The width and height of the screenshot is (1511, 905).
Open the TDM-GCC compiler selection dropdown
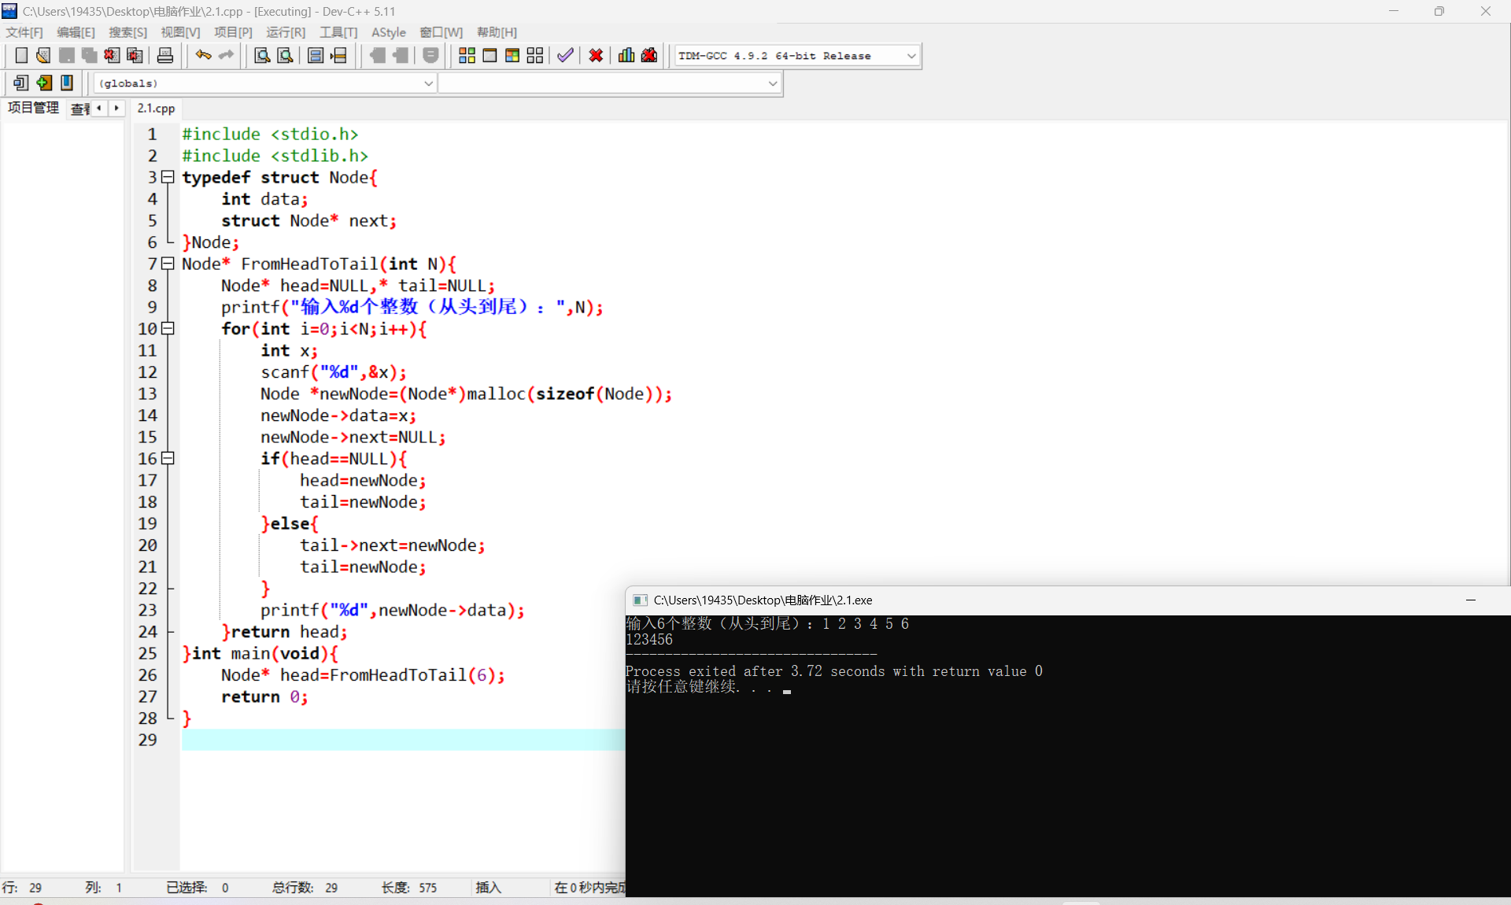[911, 56]
